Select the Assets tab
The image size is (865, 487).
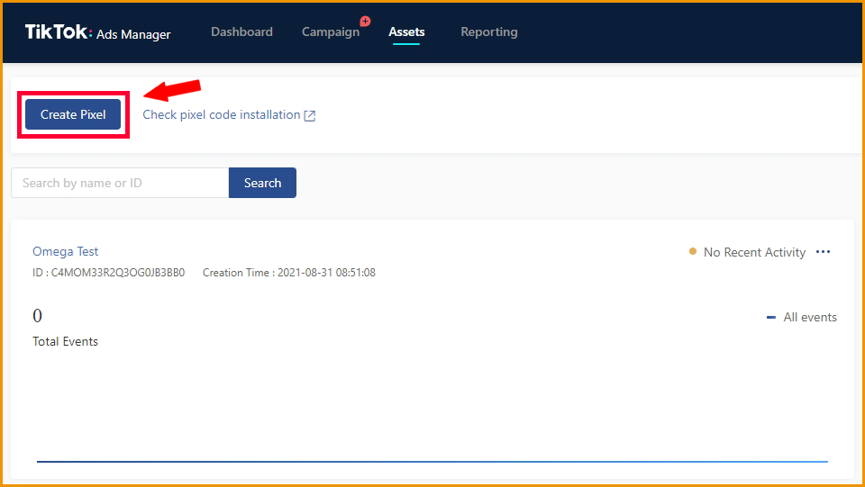coord(406,32)
